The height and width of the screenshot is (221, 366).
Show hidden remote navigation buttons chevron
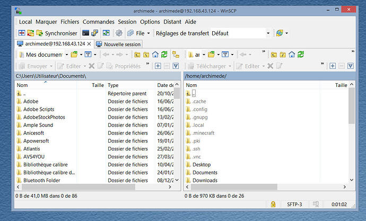coord(264,51)
